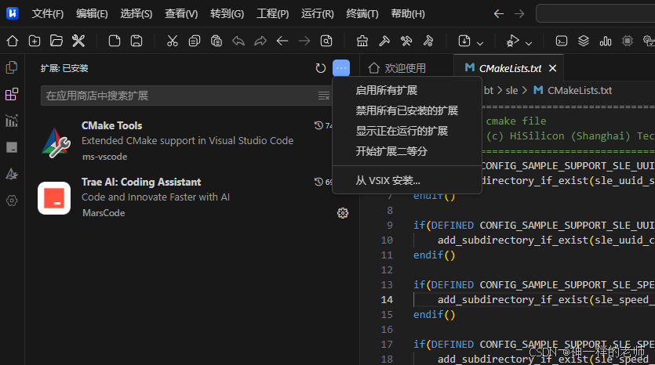Viewport: 655px width, 365px height.
Task: Choose 启用所有扩展 from the menu
Action: [407, 90]
